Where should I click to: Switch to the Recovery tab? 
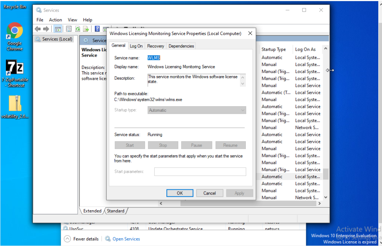156,46
